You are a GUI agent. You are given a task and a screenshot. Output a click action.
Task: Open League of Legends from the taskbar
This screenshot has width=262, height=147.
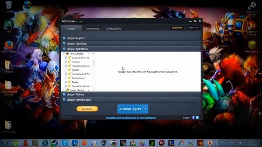tap(171, 143)
